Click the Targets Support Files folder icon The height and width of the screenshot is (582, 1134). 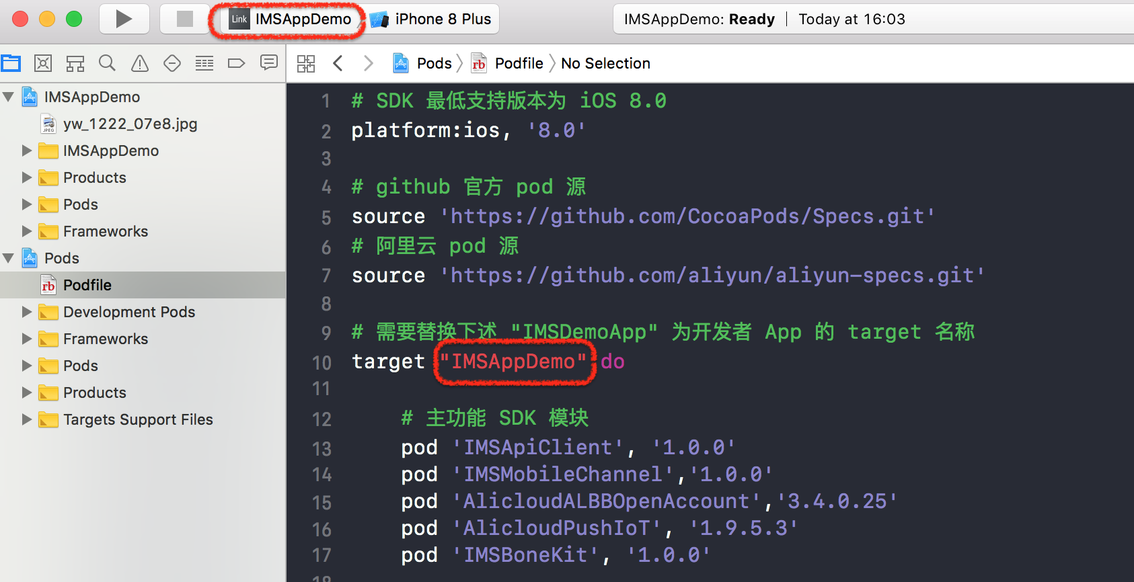[48, 419]
